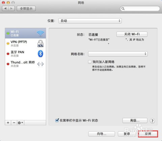This screenshot has height=141, width=162.
Task: Click the Thunderbolt bridge arrows icon
Action: tap(40, 64)
